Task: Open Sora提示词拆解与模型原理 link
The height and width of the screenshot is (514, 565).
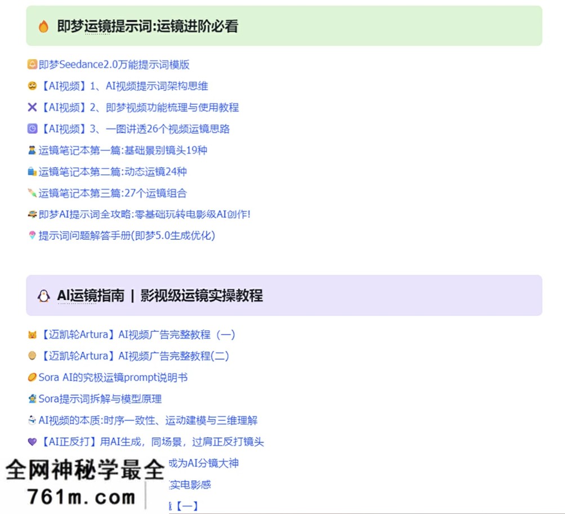Action: click(100, 399)
